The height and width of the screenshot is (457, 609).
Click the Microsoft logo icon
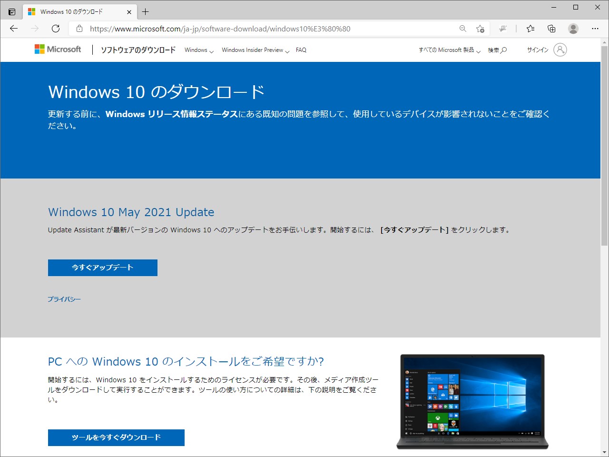click(x=39, y=49)
